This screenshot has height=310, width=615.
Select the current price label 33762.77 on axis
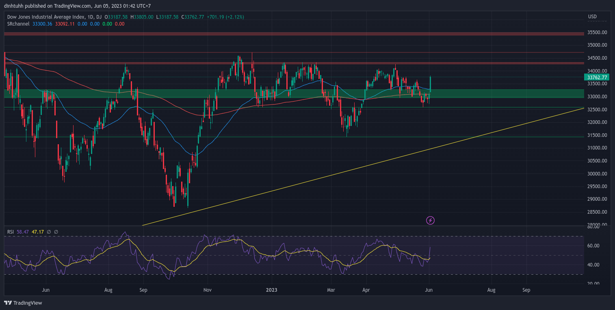(x=597, y=77)
